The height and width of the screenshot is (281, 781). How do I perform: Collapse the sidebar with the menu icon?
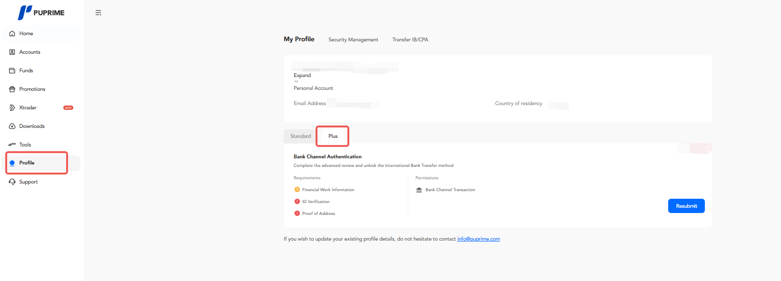pos(98,13)
